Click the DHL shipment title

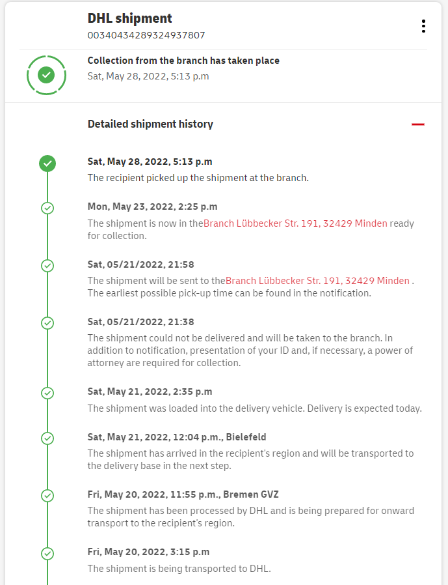(x=130, y=18)
